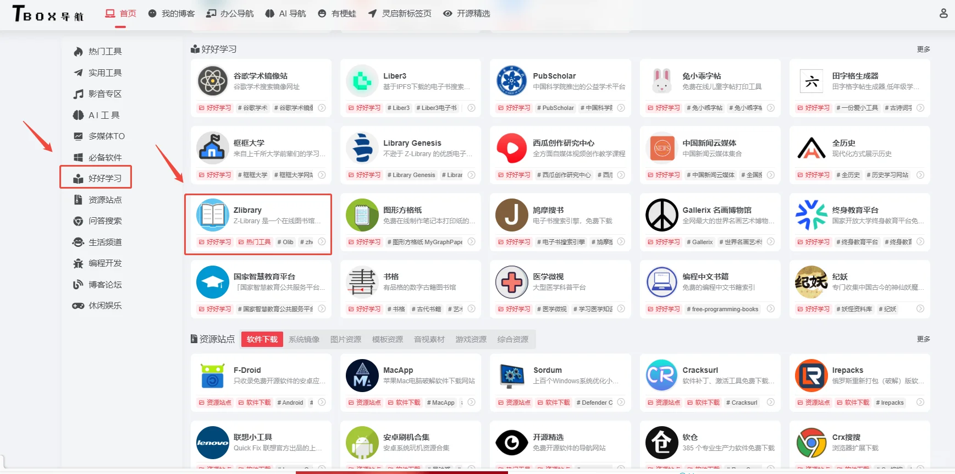This screenshot has height=474, width=955.
Task: Switch to the 模板资源 tab
Action: [x=388, y=339]
